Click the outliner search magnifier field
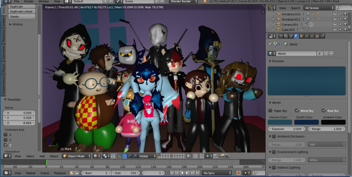 point(344,8)
